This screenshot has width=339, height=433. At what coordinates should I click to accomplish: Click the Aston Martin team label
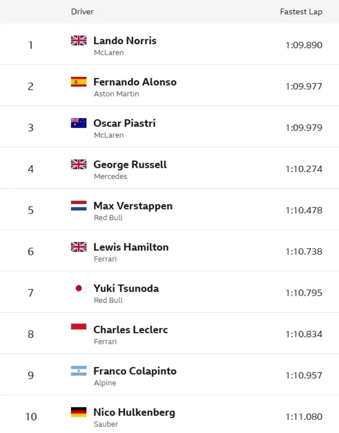point(116,94)
